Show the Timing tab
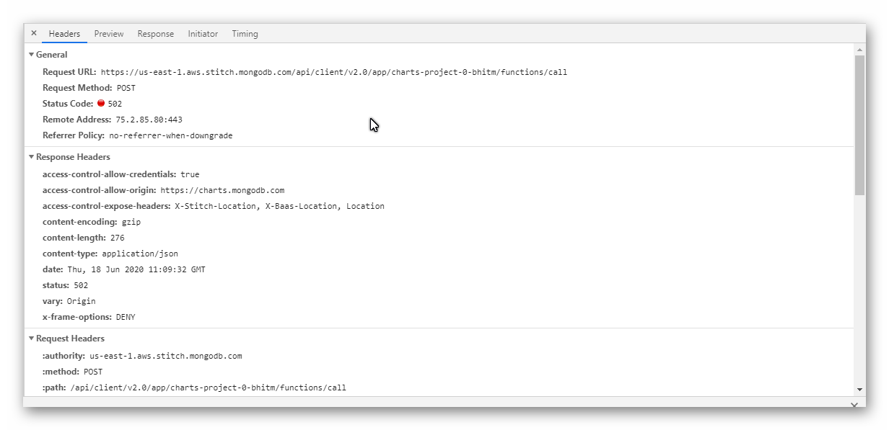Screen dimensions: 889x430 245,34
